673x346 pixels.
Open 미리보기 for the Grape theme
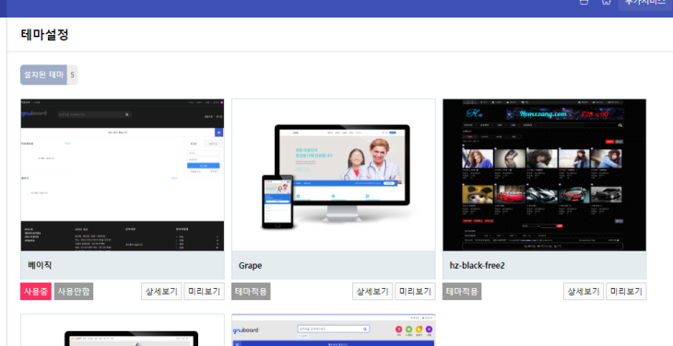click(416, 291)
